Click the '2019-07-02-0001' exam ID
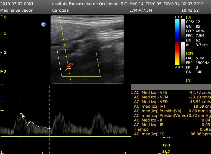Viewport: 211px width, 154px height. [x=17, y=4]
